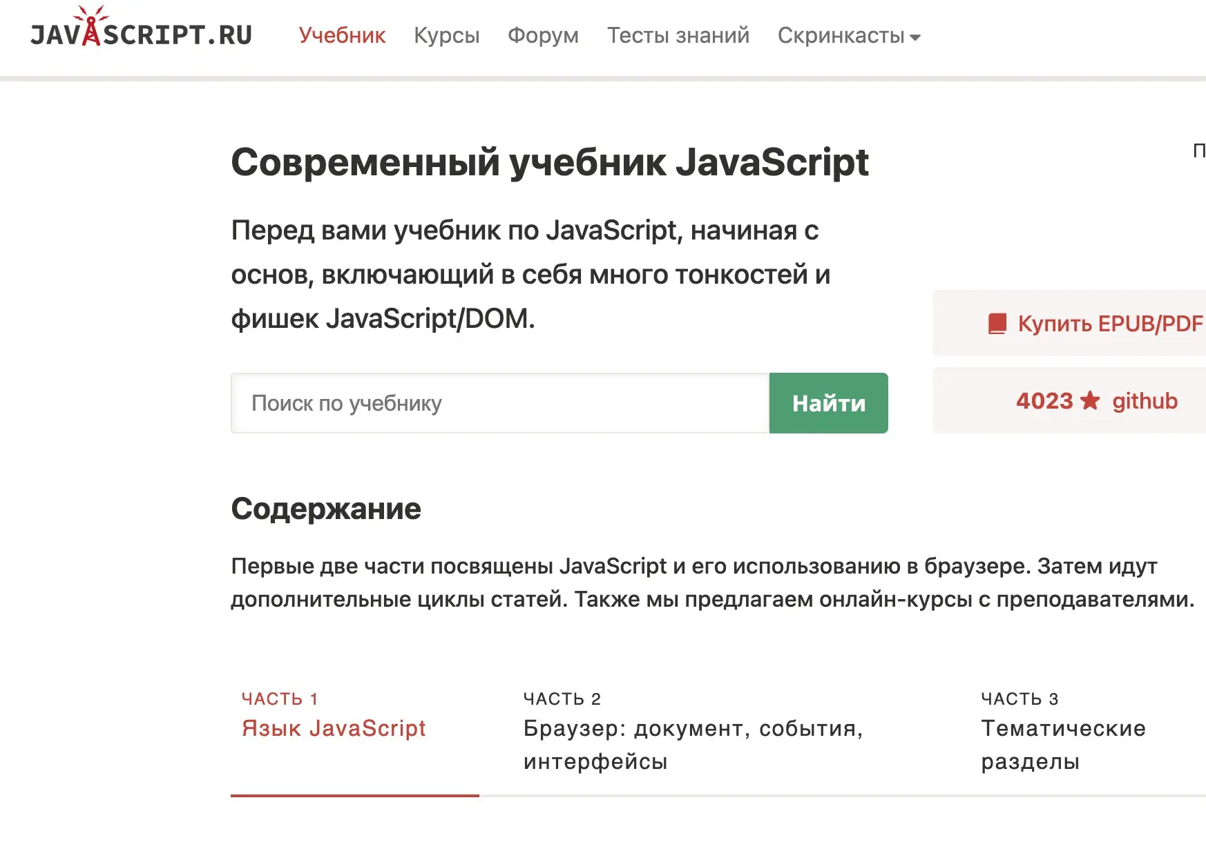The image size is (1206, 849).
Task: Click the green Найти button
Action: click(x=828, y=403)
